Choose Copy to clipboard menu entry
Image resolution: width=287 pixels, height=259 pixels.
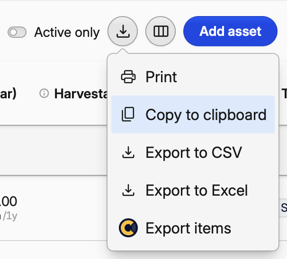(206, 114)
